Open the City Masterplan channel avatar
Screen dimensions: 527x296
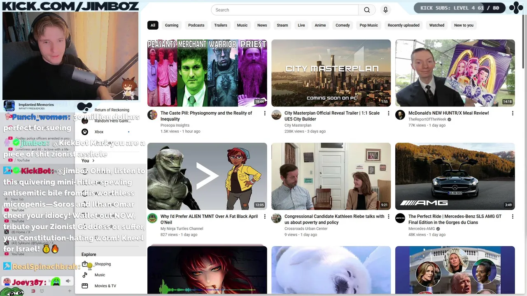tap(276, 115)
